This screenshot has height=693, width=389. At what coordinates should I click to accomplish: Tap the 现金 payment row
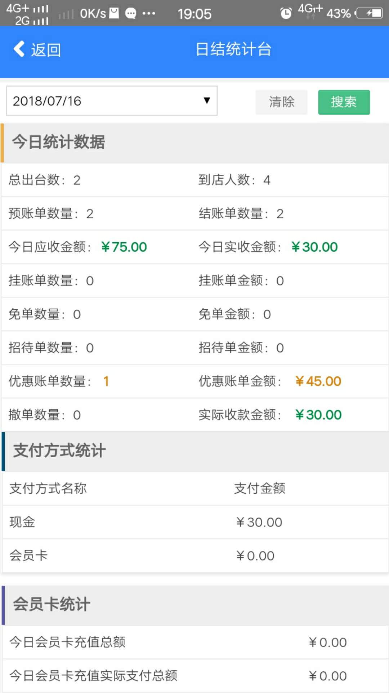click(194, 522)
